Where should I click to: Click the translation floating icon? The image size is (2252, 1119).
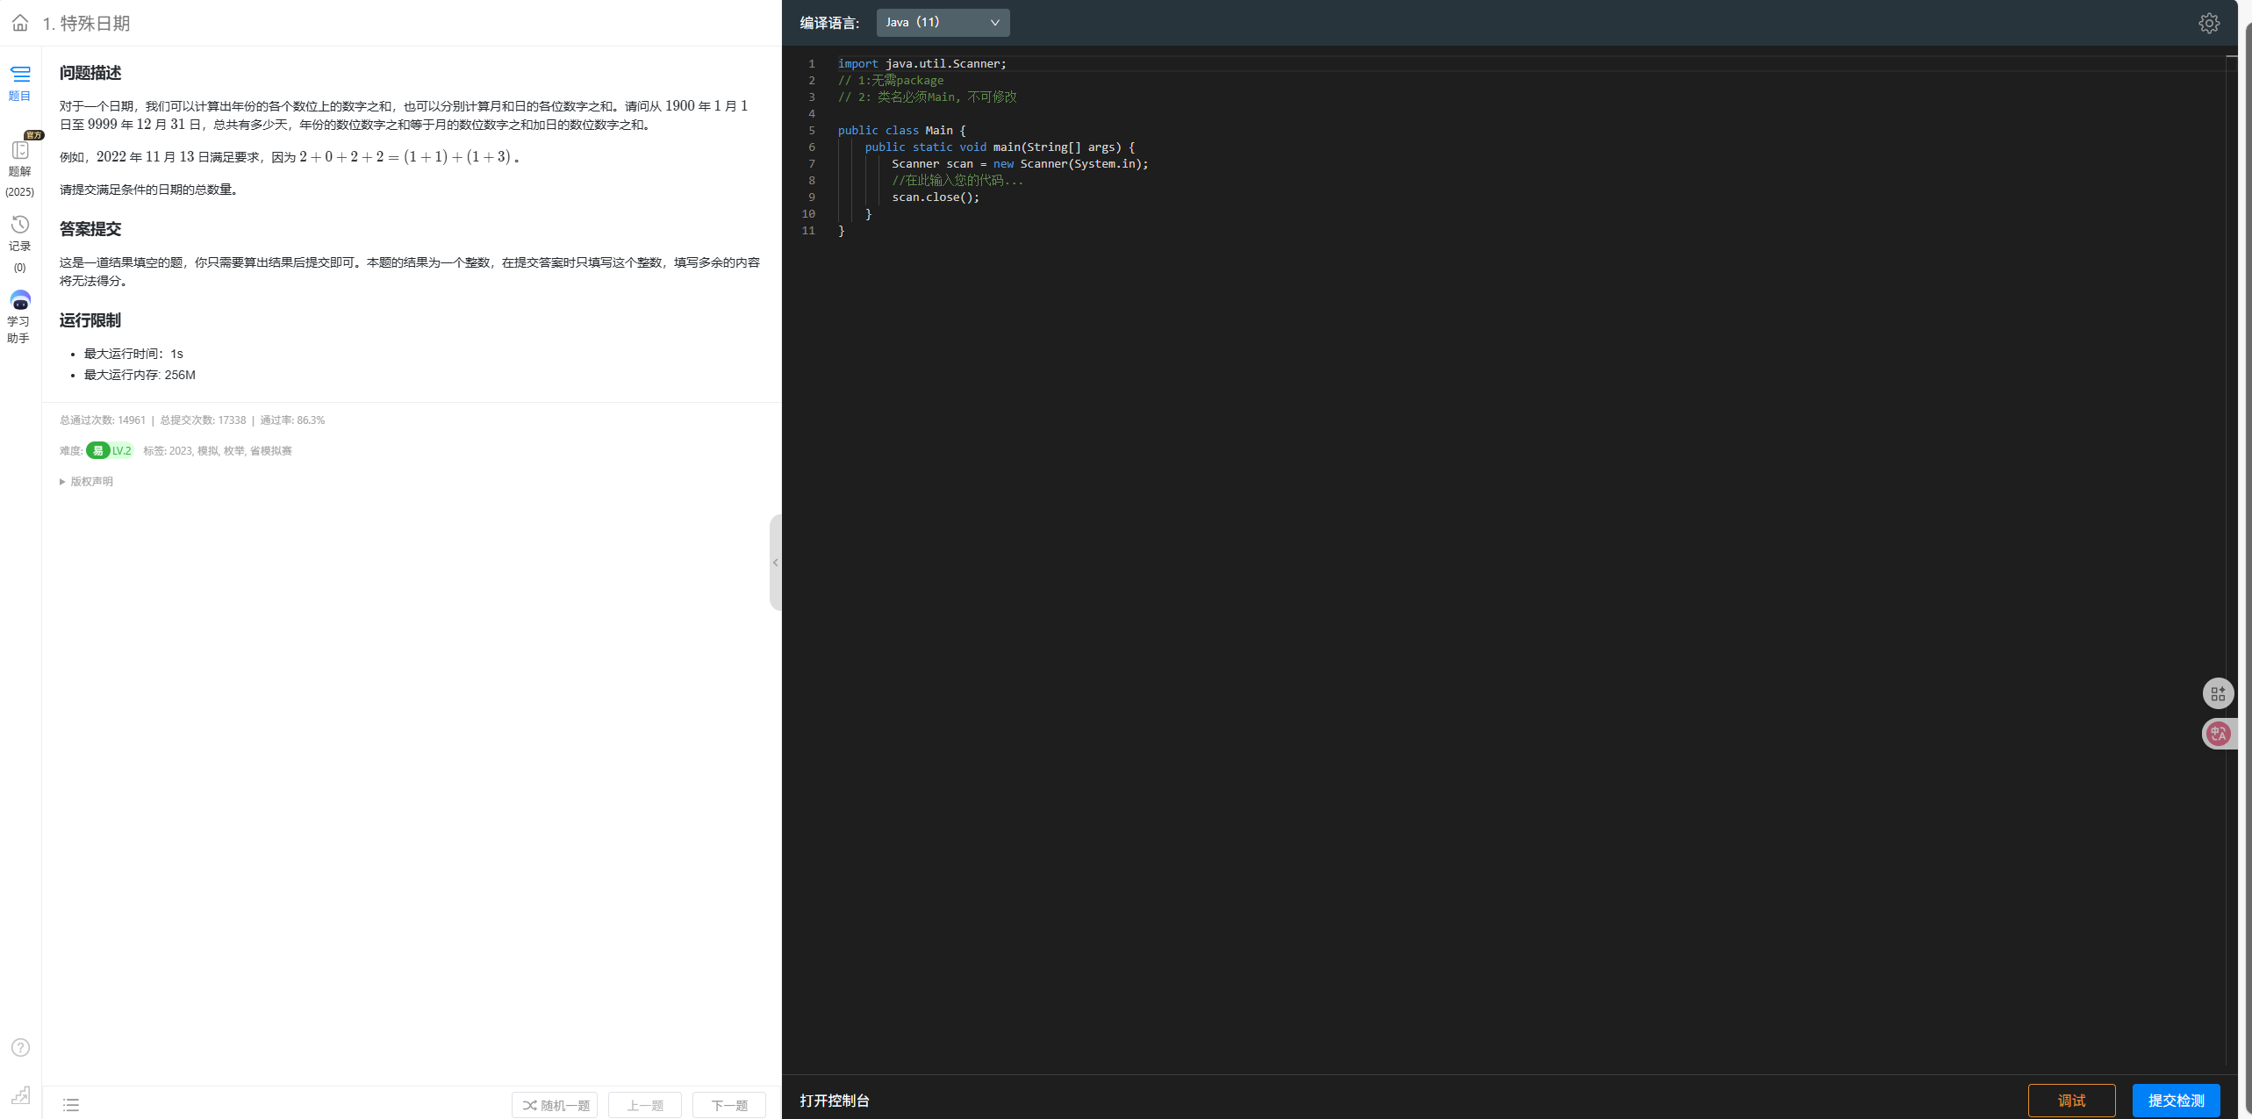coord(2218,734)
